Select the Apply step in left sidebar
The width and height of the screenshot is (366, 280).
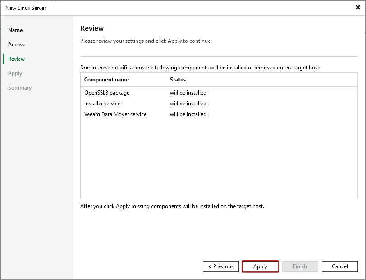(x=15, y=73)
